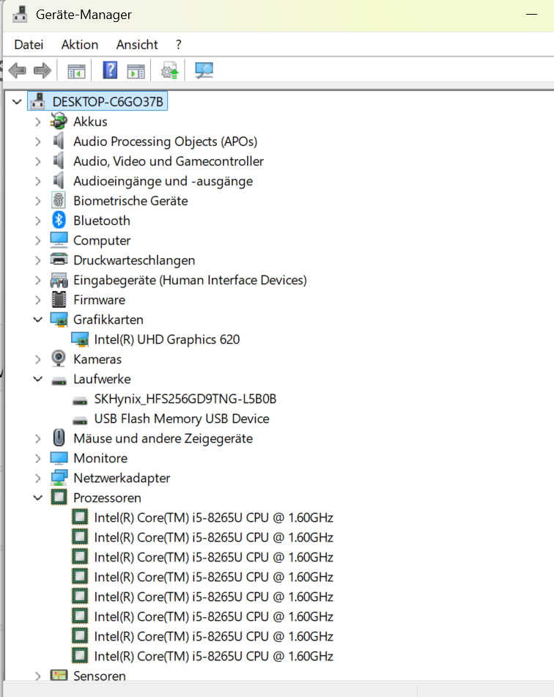The width and height of the screenshot is (554, 697).
Task: Open the Help toolbar icon
Action: 110,70
